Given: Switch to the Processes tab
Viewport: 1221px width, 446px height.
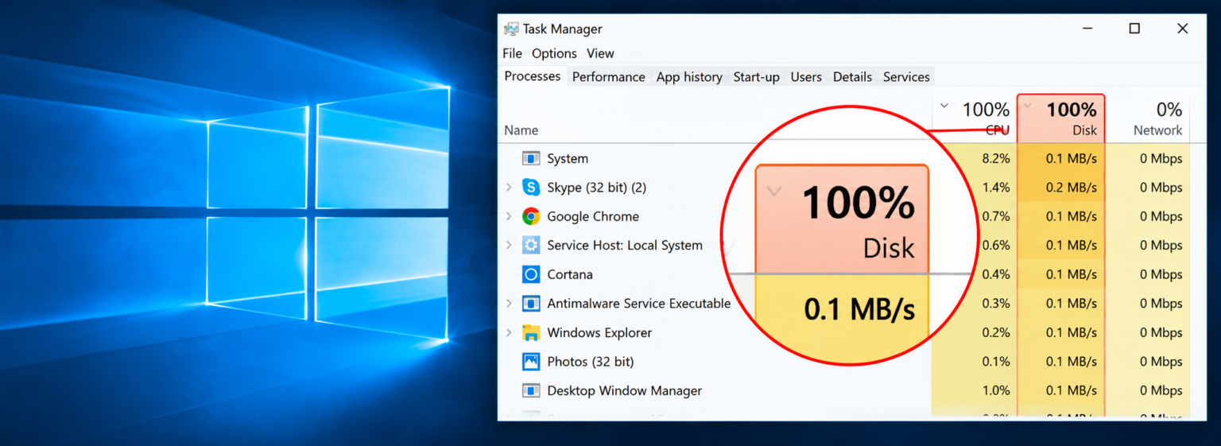Looking at the screenshot, I should (533, 76).
